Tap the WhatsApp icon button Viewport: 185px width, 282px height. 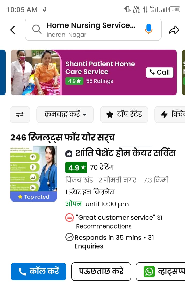[x=160, y=271]
